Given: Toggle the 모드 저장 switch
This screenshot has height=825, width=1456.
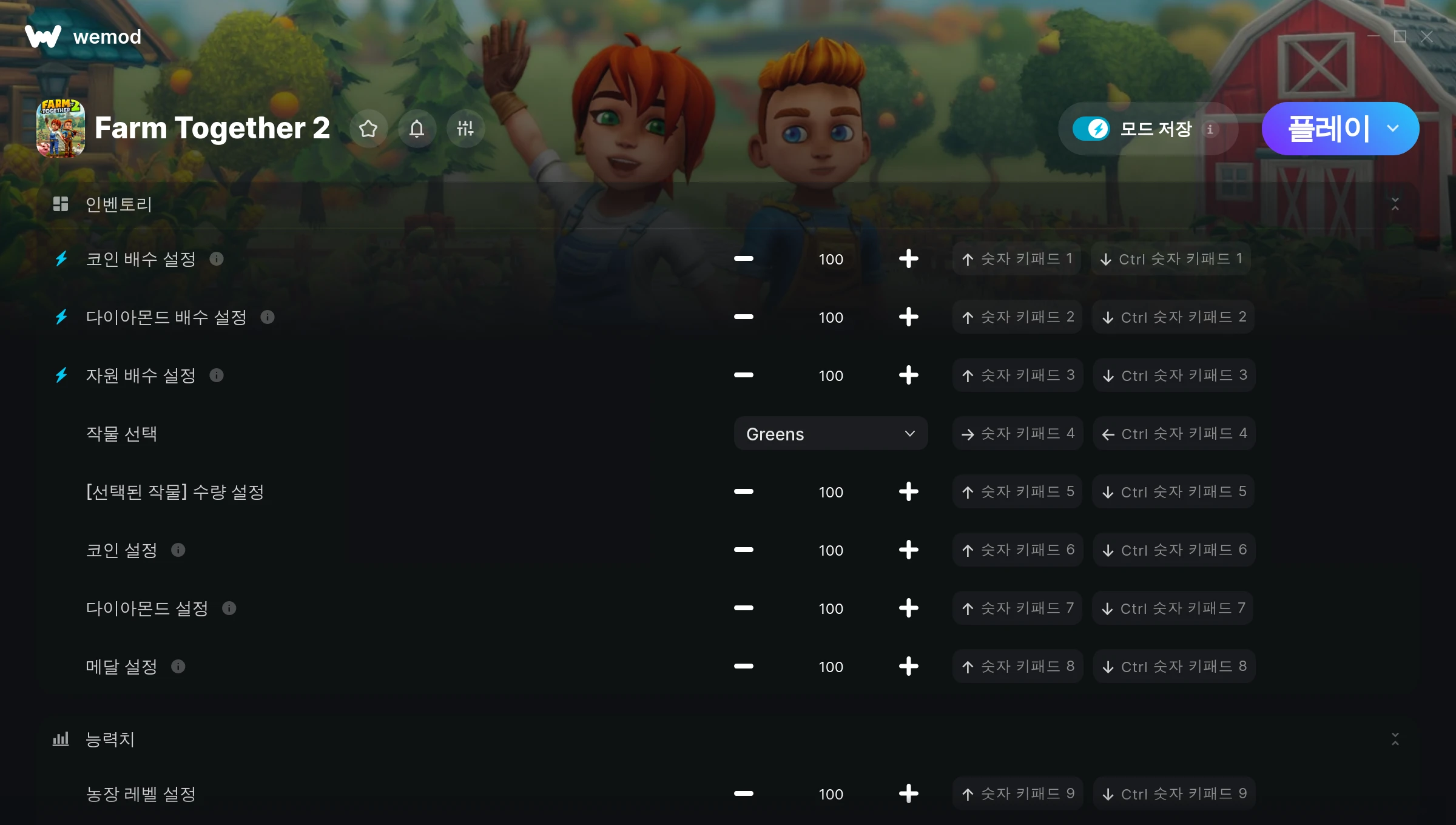Looking at the screenshot, I should pyautogui.click(x=1091, y=129).
